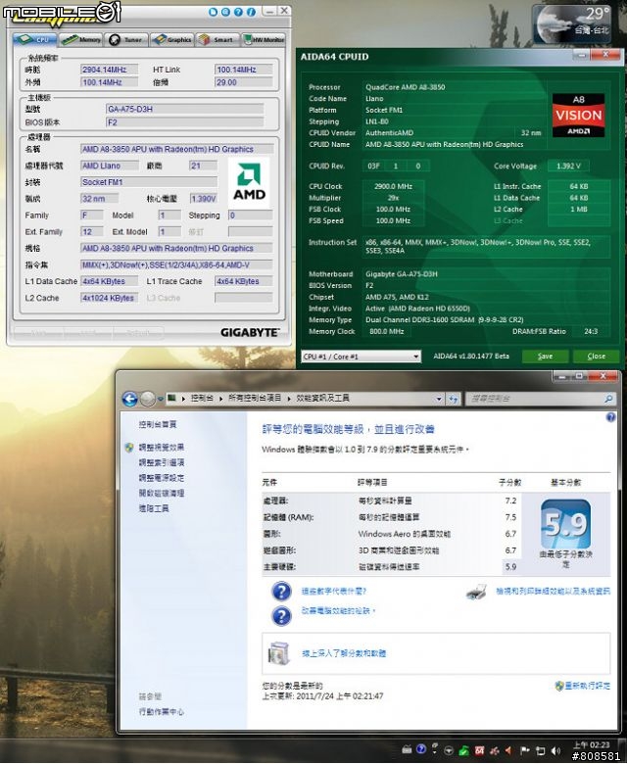Select the 記憶體 (RAM) score row 7.5
Image resolution: width=627 pixels, height=764 pixels.
tap(391, 517)
